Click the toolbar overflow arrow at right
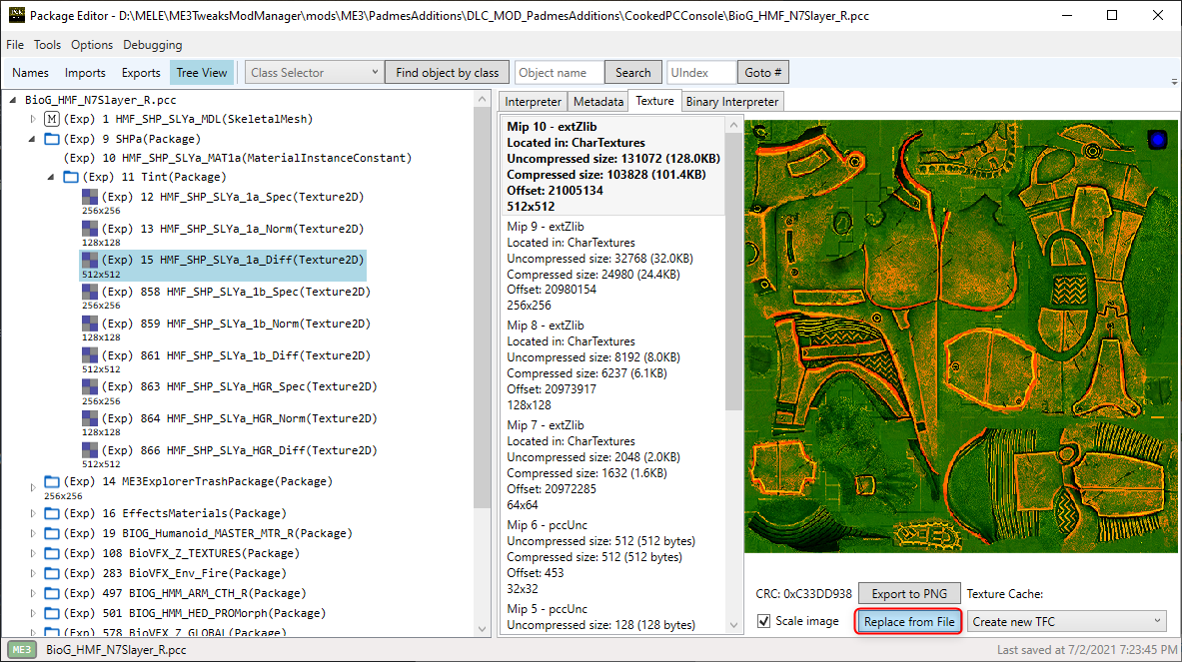This screenshot has height=662, width=1182. click(x=1174, y=81)
